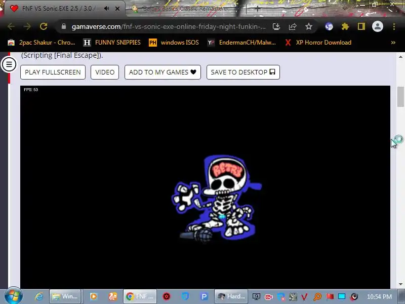The width and height of the screenshot is (405, 304).
Task: Open the Windows Start orb
Action: (x=13, y=296)
